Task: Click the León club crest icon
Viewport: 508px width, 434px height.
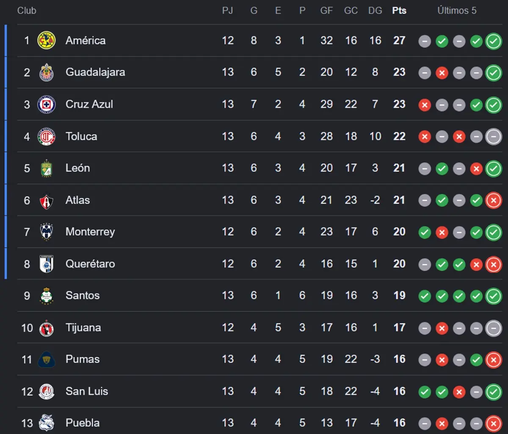Action: pos(47,168)
